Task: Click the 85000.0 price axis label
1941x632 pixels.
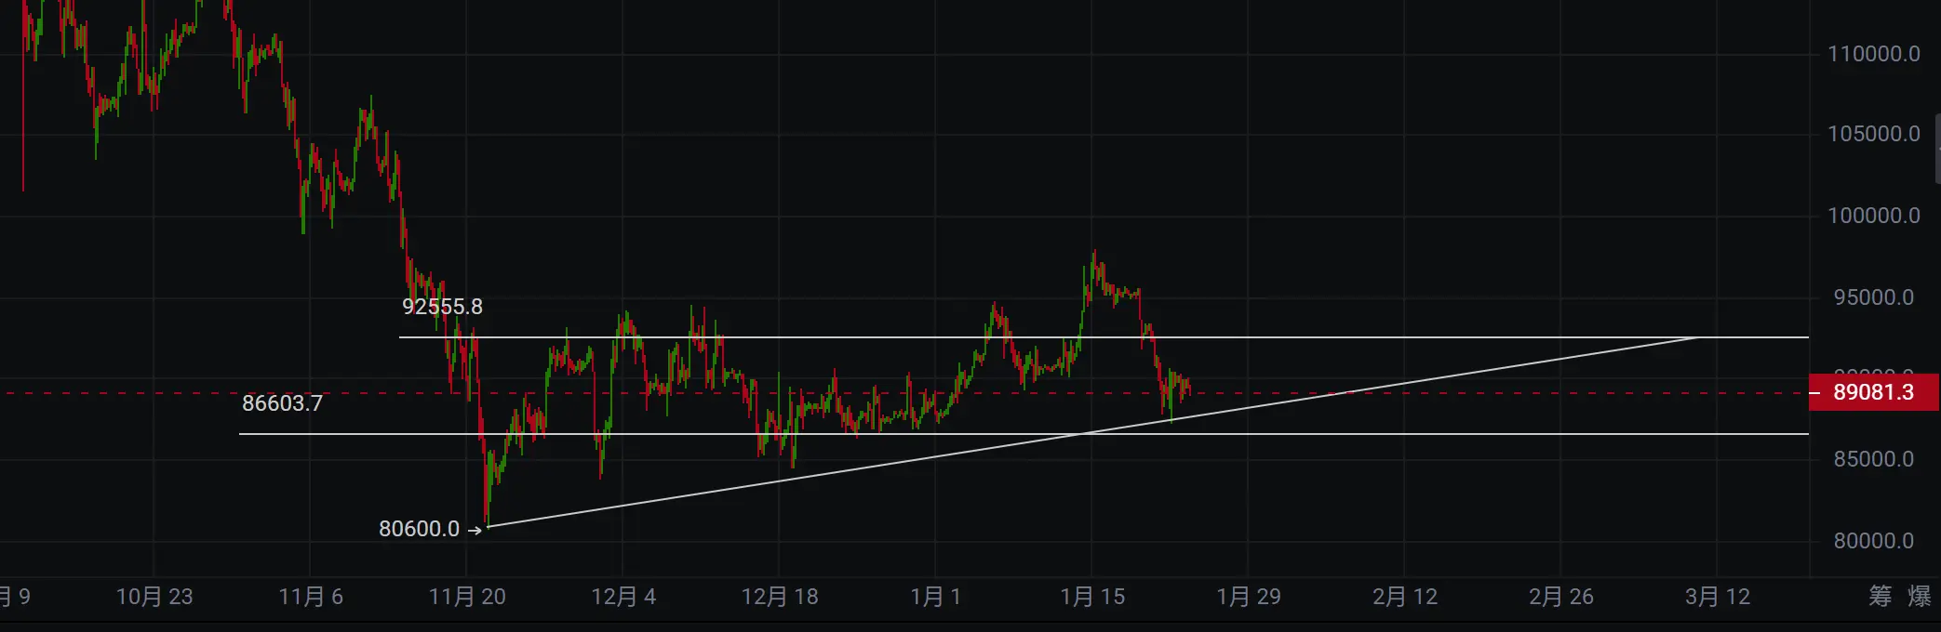Action: (1874, 459)
